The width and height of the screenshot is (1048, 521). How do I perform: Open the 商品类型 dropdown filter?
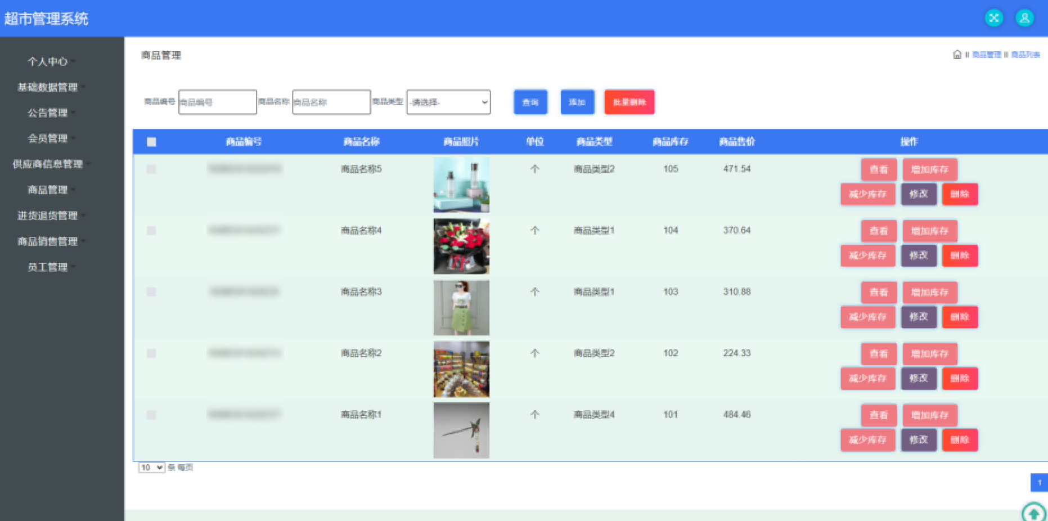coord(448,102)
